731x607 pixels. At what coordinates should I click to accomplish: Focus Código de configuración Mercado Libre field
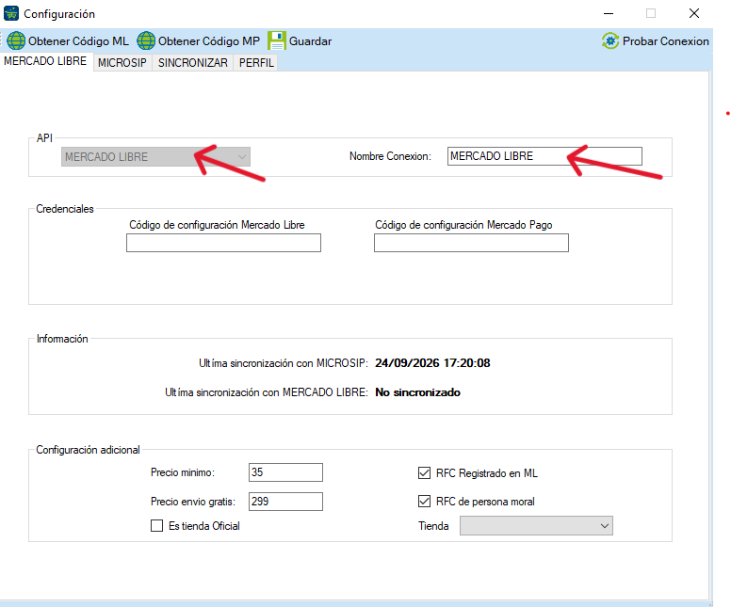223,243
